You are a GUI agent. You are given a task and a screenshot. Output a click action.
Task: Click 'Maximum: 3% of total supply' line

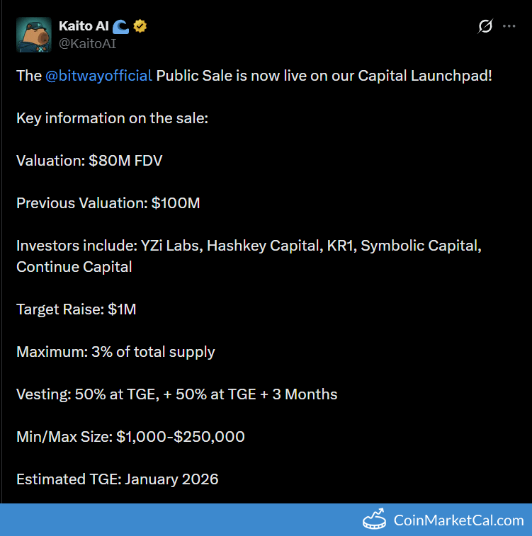click(115, 352)
